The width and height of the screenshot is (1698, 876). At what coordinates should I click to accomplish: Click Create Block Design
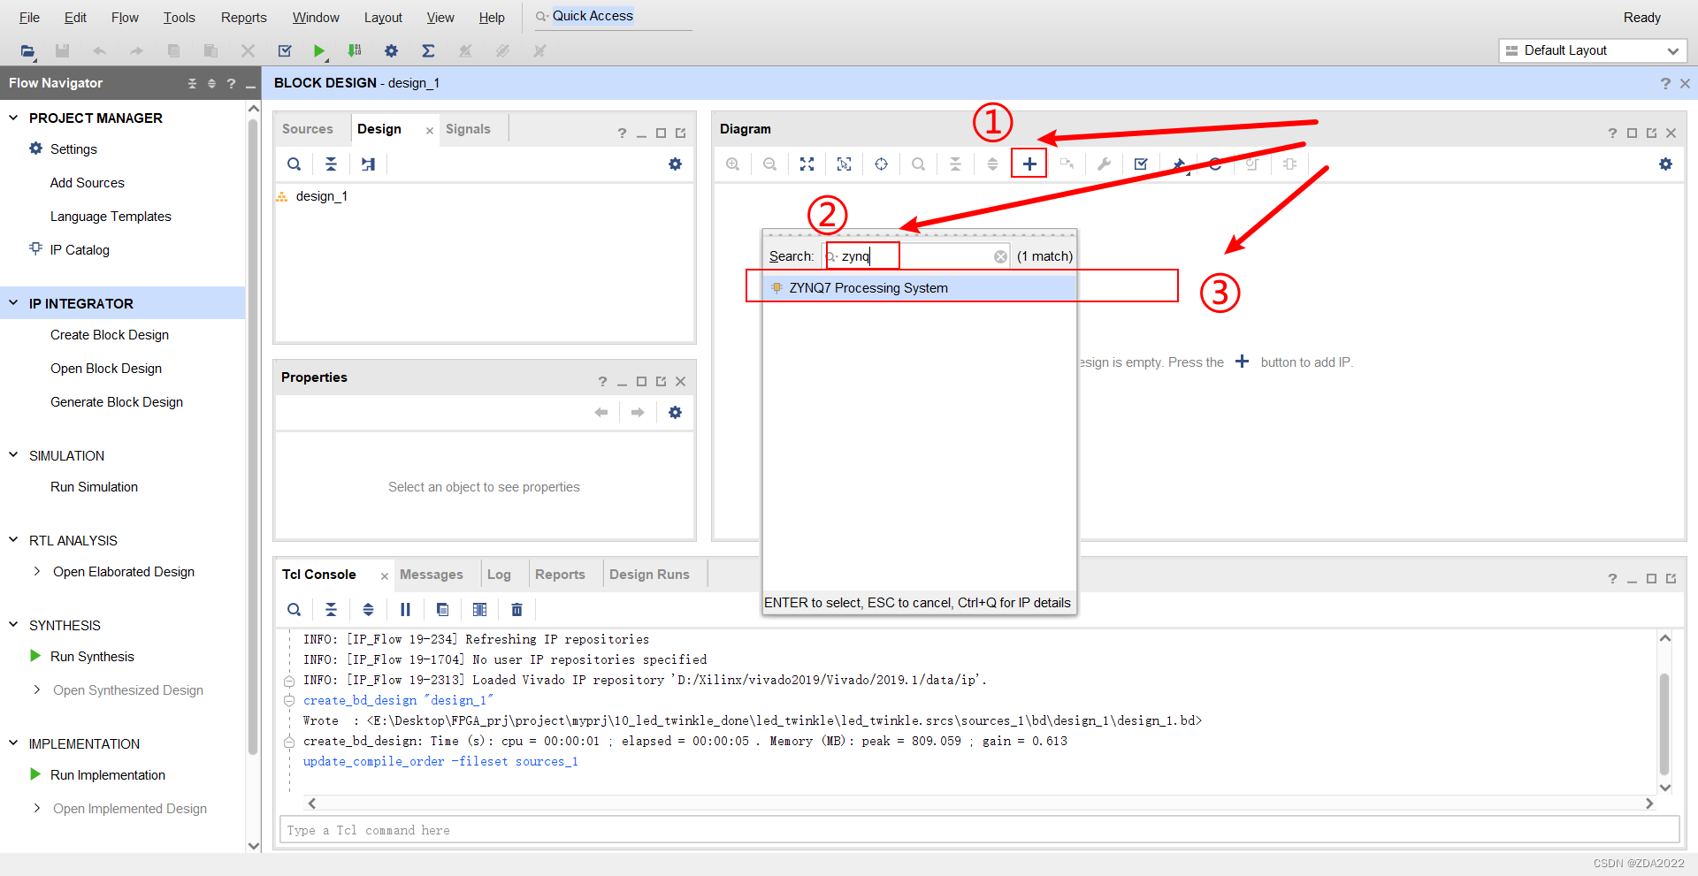click(x=110, y=335)
